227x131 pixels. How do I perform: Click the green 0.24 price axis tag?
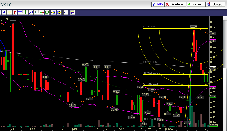click(213, 96)
